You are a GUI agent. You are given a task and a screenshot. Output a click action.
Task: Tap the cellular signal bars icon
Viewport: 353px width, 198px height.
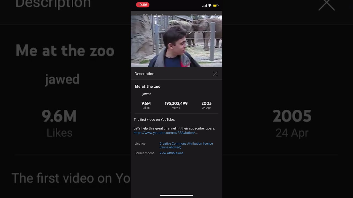(x=205, y=5)
